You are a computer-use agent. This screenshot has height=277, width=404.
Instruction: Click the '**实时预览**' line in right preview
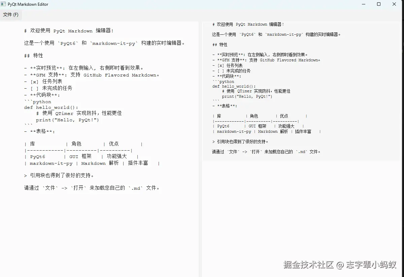click(x=260, y=55)
